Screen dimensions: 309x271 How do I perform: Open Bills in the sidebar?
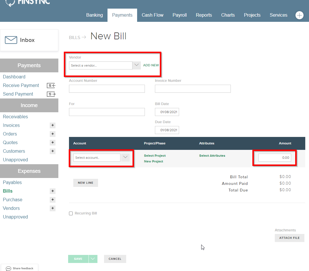pos(8,191)
